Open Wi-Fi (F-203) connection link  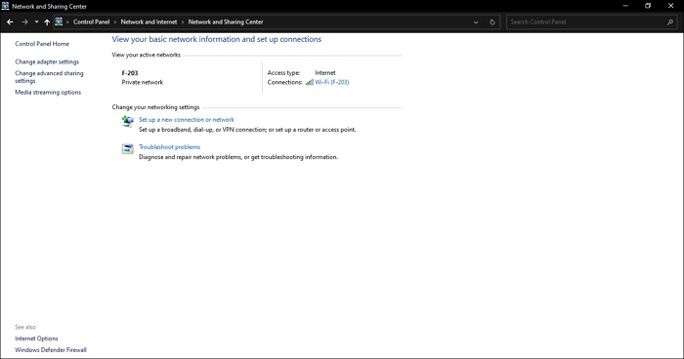click(x=332, y=82)
